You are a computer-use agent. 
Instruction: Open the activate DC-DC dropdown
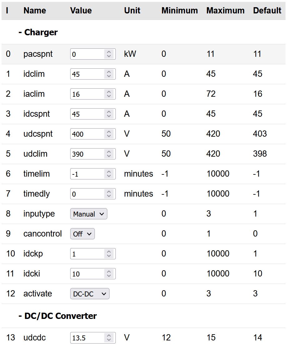pos(90,294)
